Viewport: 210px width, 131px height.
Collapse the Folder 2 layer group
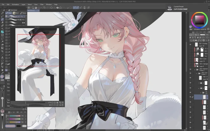click(195, 70)
